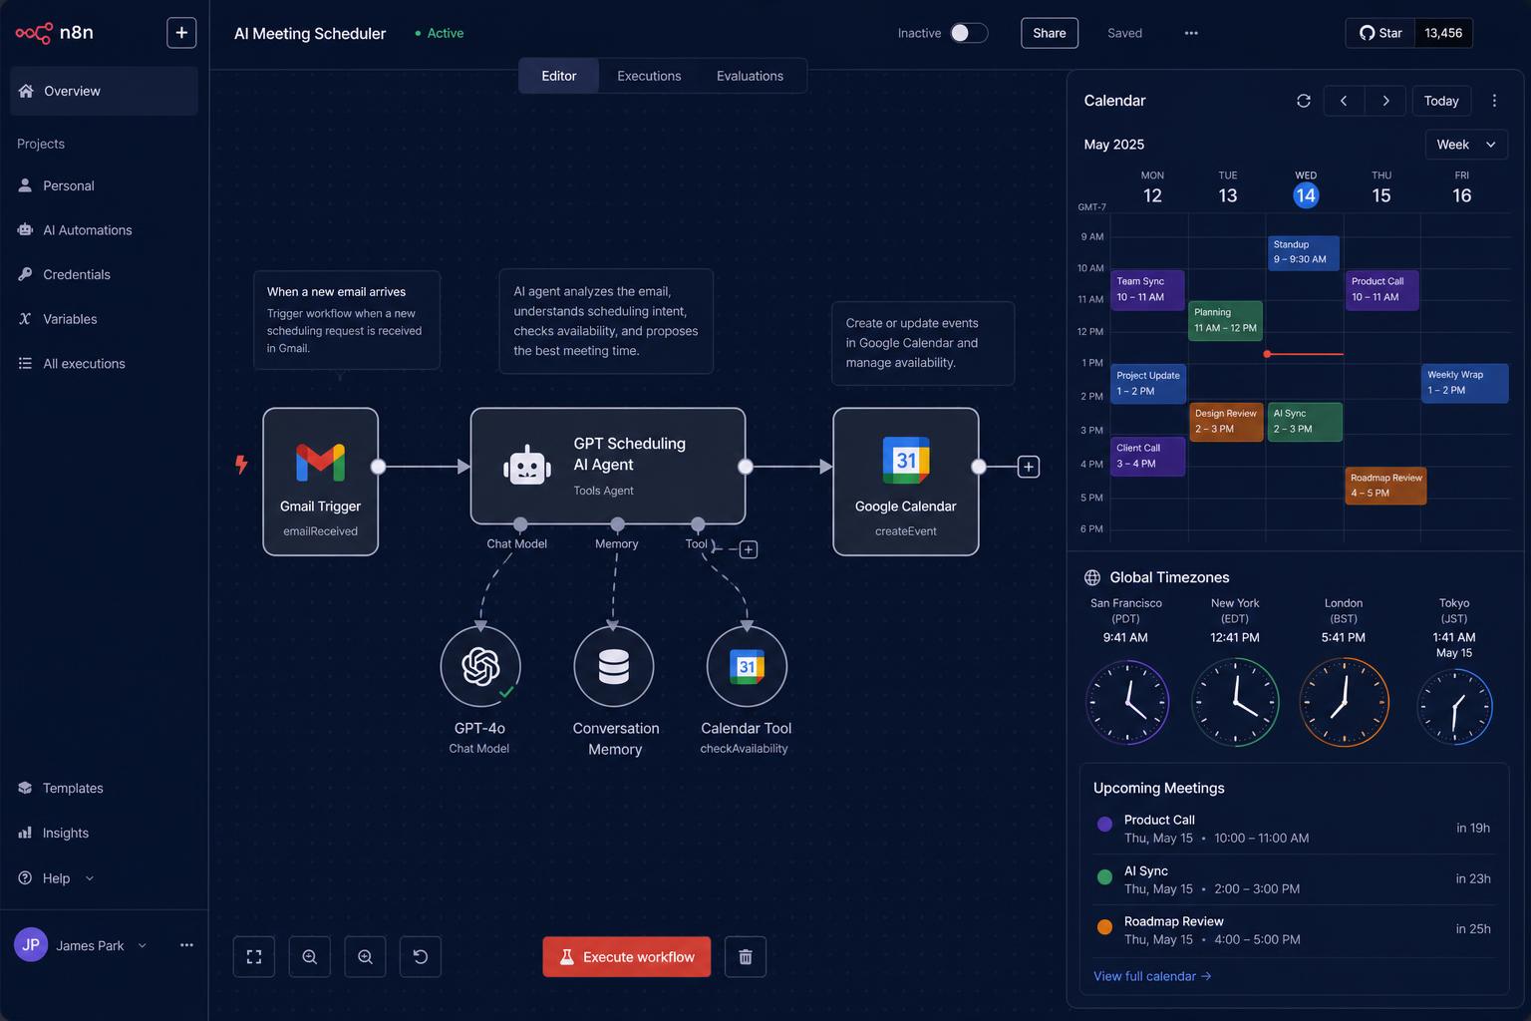
Task: Click the plus button beside n8n logo
Action: click(181, 33)
